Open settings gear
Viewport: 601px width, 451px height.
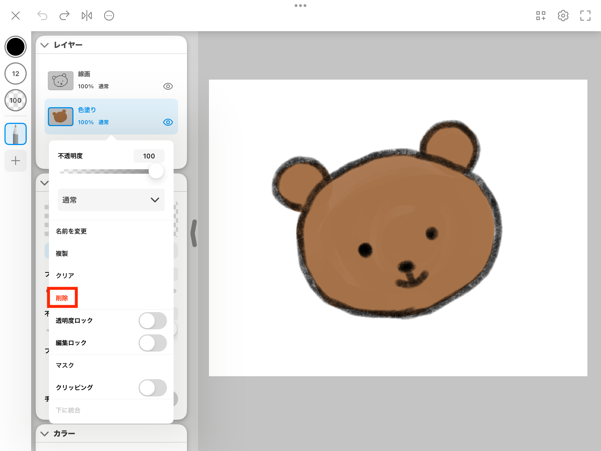tap(563, 16)
